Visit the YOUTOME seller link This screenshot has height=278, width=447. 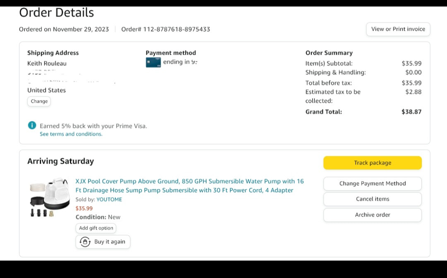click(x=109, y=199)
